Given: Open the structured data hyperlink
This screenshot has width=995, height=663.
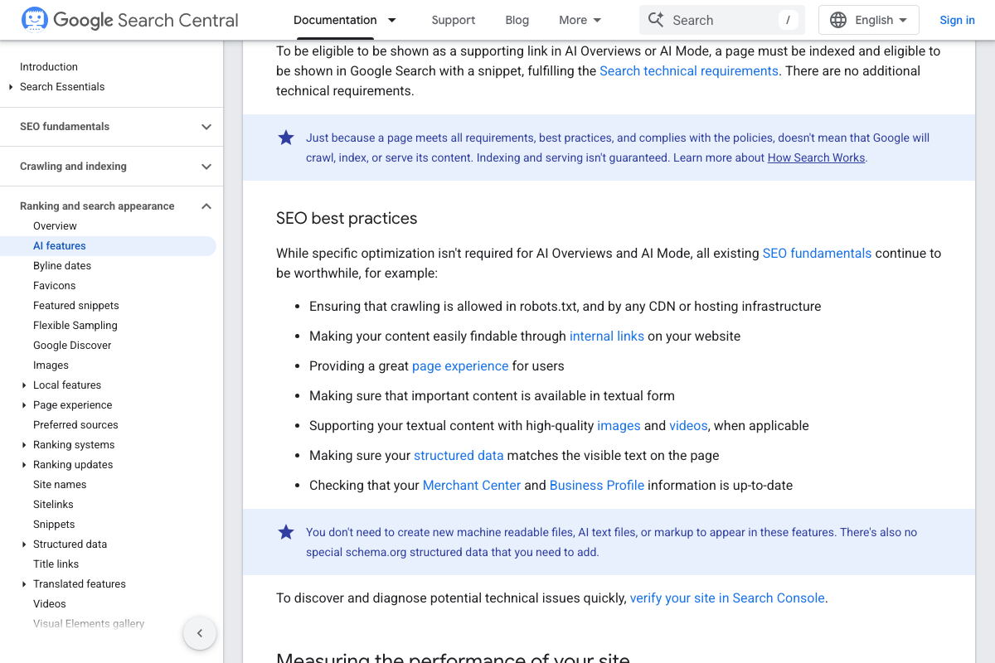Looking at the screenshot, I should 459,456.
